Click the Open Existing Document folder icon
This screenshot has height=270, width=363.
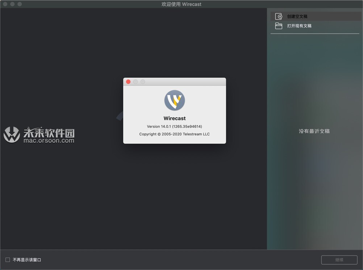(x=278, y=26)
